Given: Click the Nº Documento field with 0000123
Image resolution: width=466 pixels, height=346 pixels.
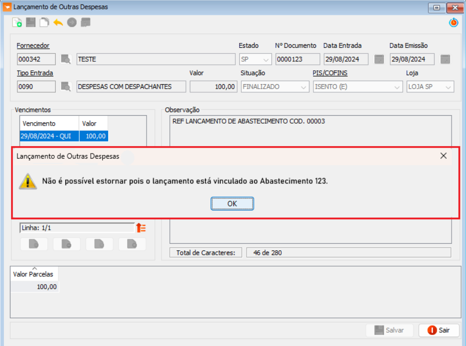Looking at the screenshot, I should point(296,59).
